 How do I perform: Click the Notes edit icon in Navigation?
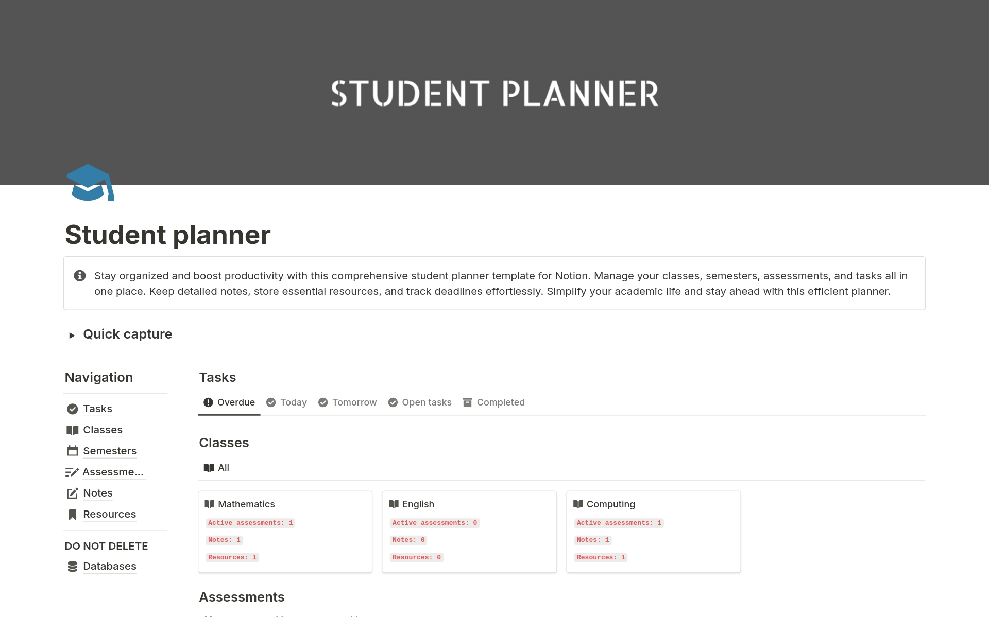click(73, 493)
